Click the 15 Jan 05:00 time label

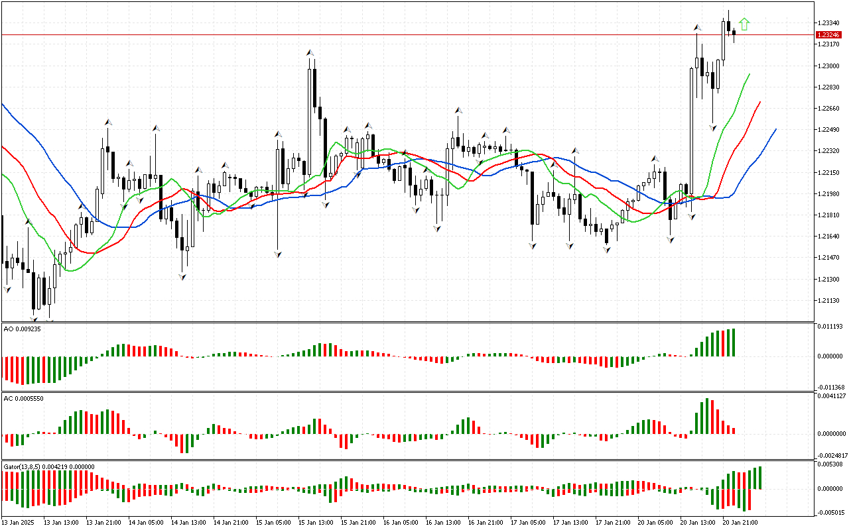(274, 523)
